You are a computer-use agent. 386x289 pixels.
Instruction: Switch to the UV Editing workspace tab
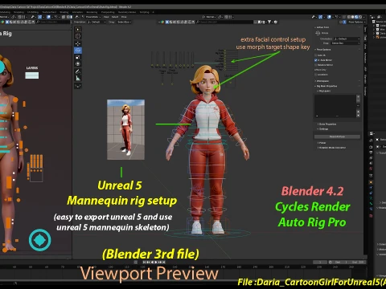(33, 12)
